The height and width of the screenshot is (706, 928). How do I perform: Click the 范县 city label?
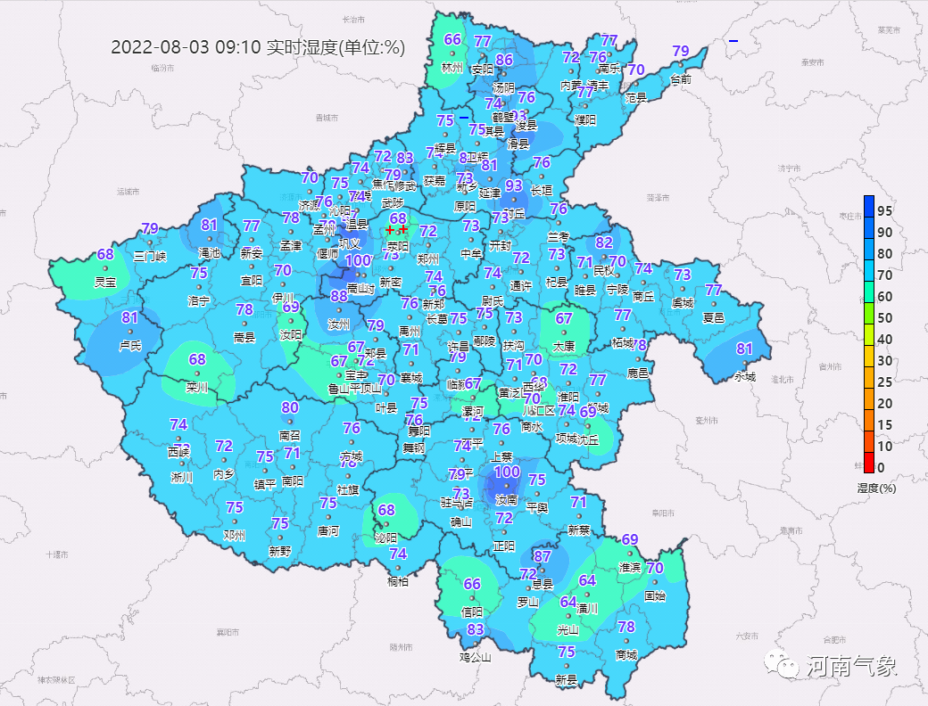(636, 97)
